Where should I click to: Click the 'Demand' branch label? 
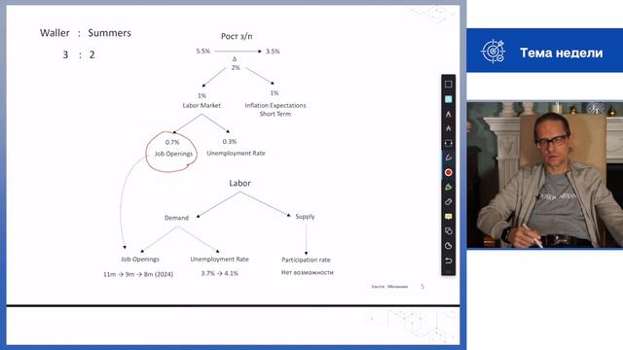[x=176, y=218]
